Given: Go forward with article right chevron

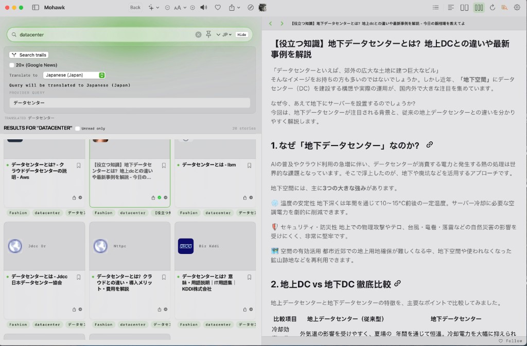Looking at the screenshot, I should point(282,24).
